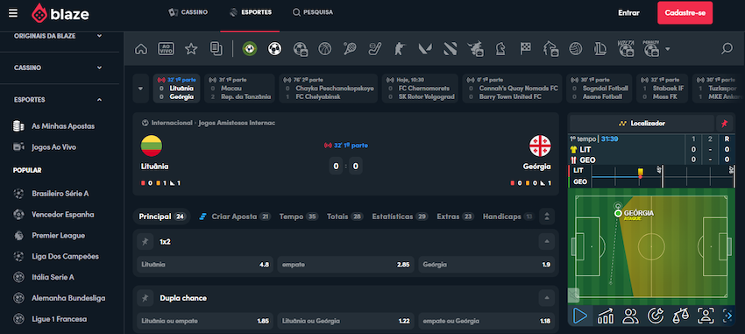Select the Dota 2 esports icon
This screenshot has height=334, width=745.
450,48
